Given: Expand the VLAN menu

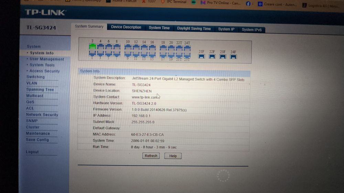Looking at the screenshot, I should [x=32, y=83].
